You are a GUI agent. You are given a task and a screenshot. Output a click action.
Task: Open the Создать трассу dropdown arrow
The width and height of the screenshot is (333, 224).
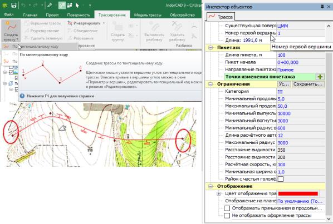pos(17,39)
